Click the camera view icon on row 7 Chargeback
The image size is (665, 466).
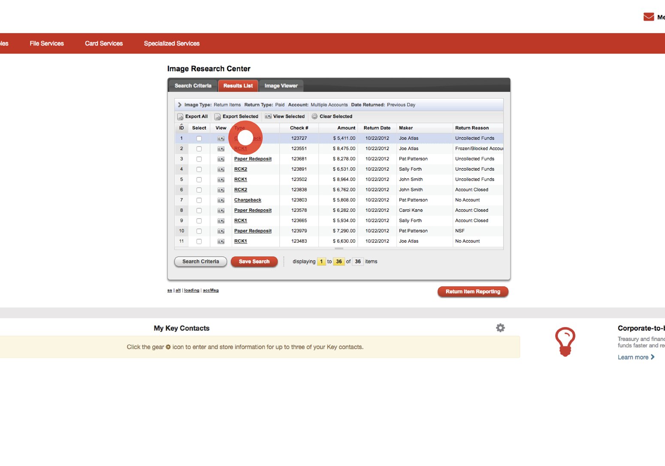click(221, 200)
